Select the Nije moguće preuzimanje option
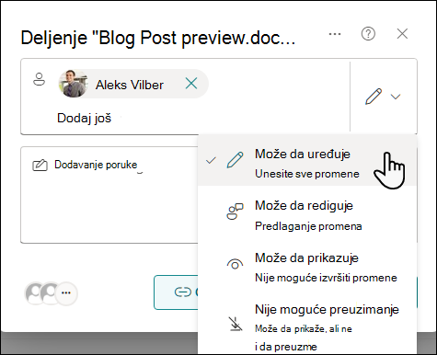The width and height of the screenshot is (437, 355). coord(307,327)
